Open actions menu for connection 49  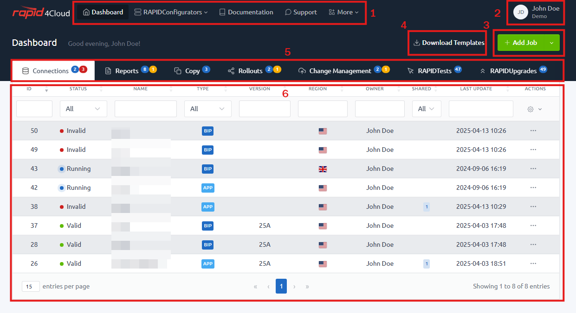[x=533, y=150]
